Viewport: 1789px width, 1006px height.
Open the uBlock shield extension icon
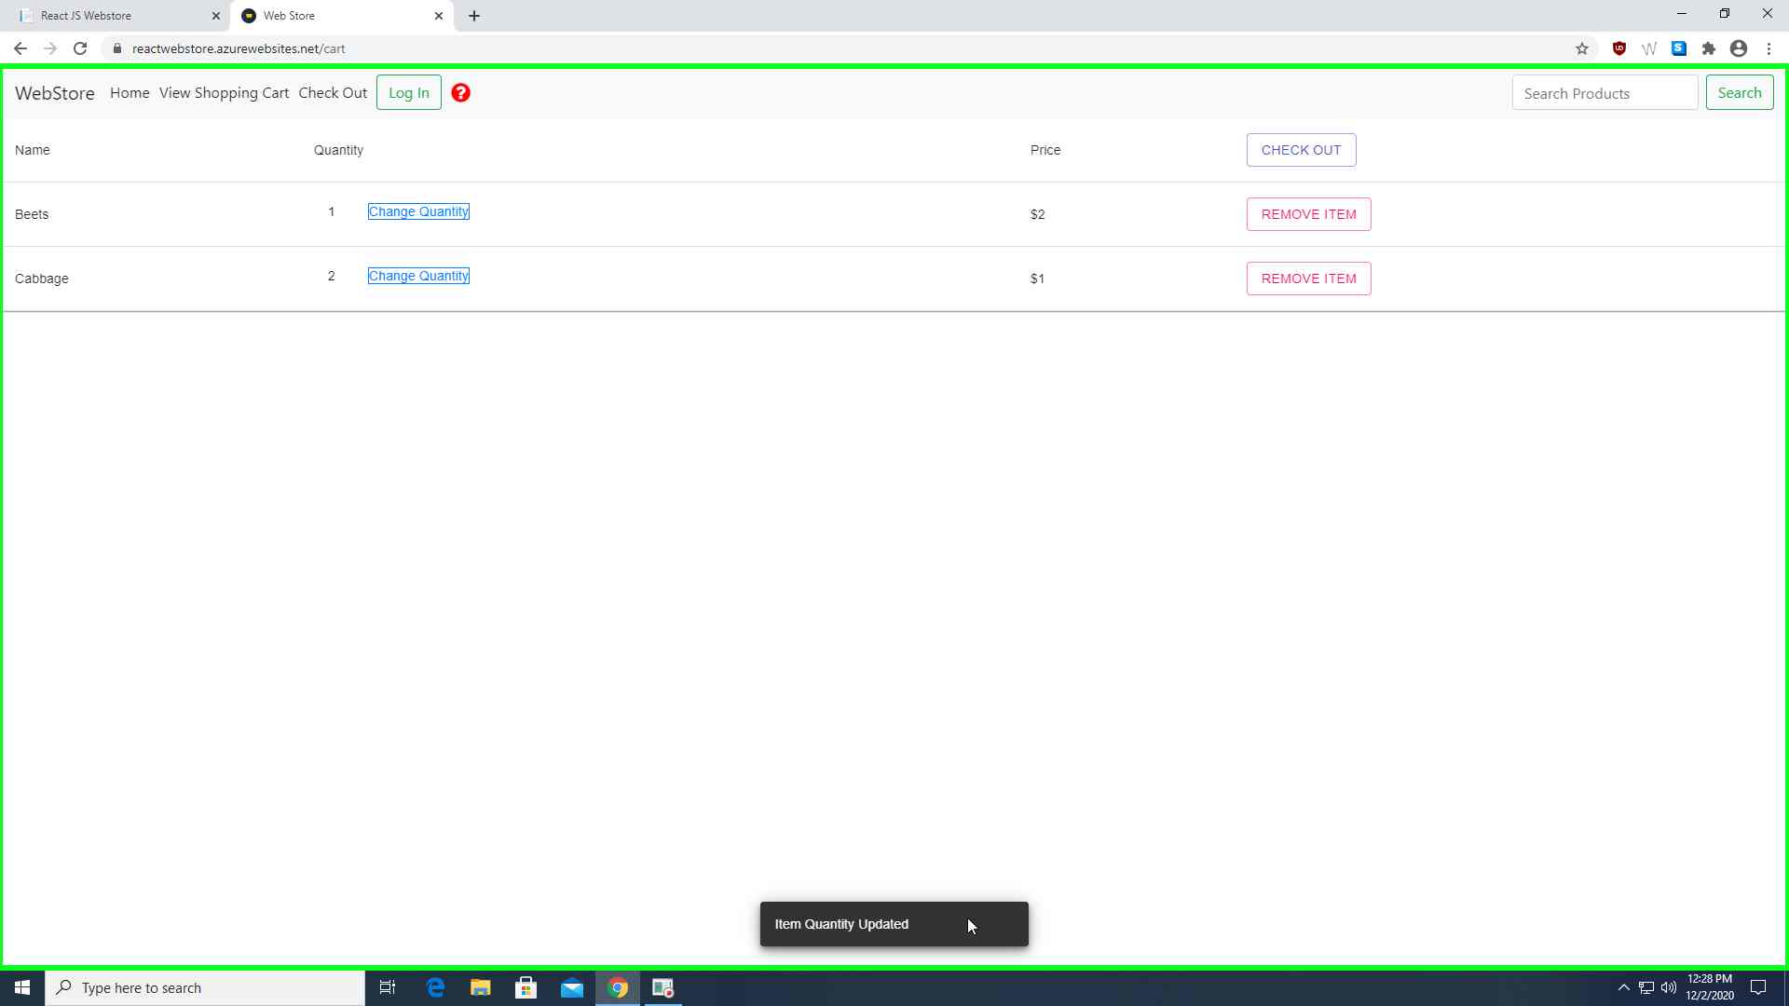[x=1619, y=48]
